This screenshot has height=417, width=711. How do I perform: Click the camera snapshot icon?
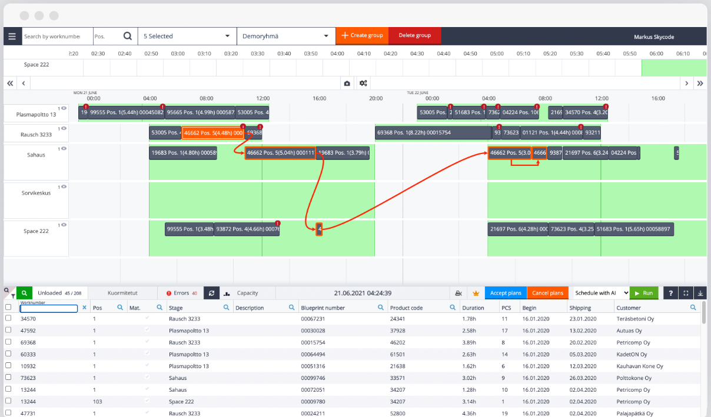point(347,84)
